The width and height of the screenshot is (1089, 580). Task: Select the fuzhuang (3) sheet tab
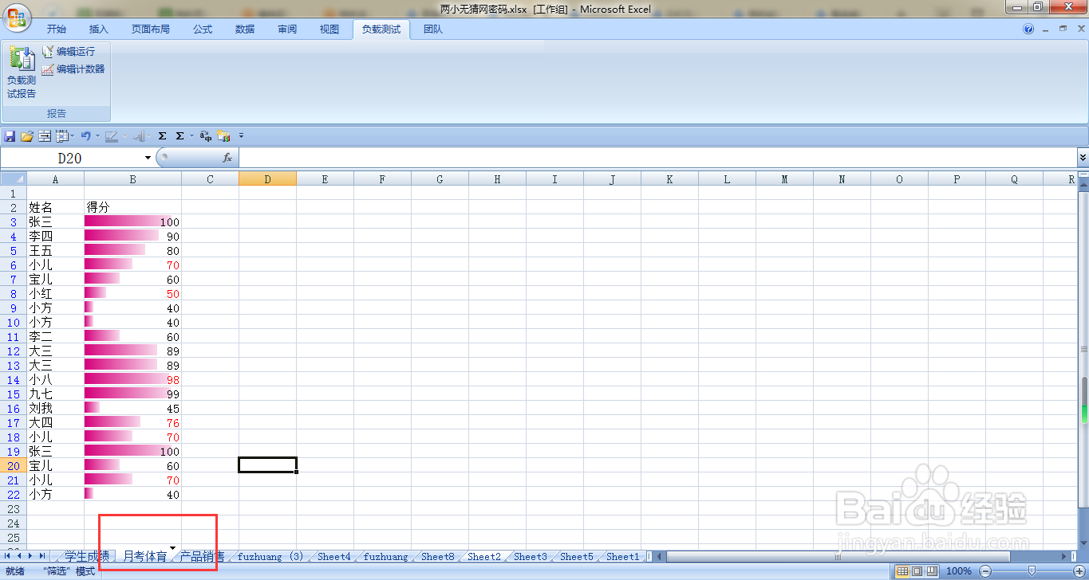[x=270, y=557]
